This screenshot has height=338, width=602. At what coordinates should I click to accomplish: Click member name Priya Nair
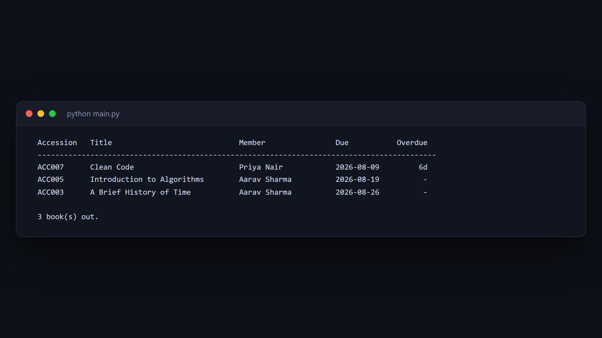(x=261, y=167)
